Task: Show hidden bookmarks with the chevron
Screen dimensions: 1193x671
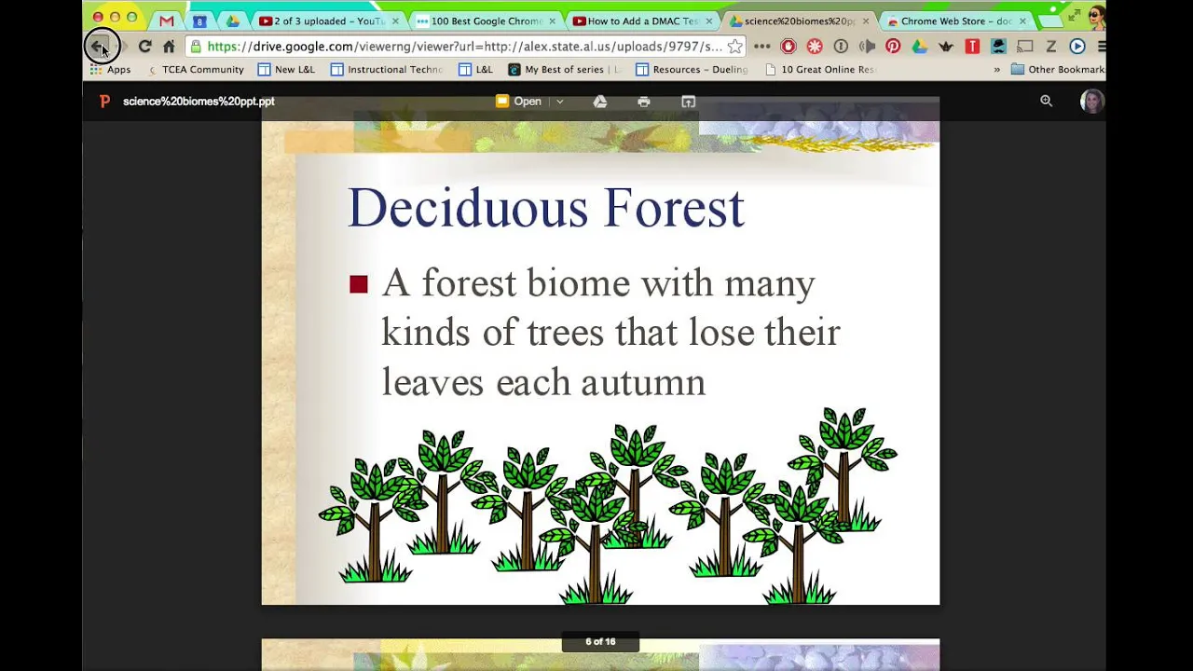Action: (996, 70)
